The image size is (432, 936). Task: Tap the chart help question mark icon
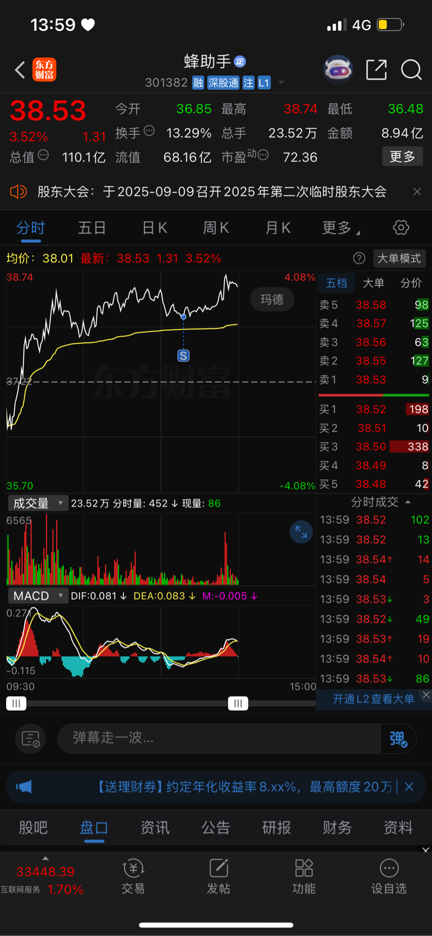point(359,258)
